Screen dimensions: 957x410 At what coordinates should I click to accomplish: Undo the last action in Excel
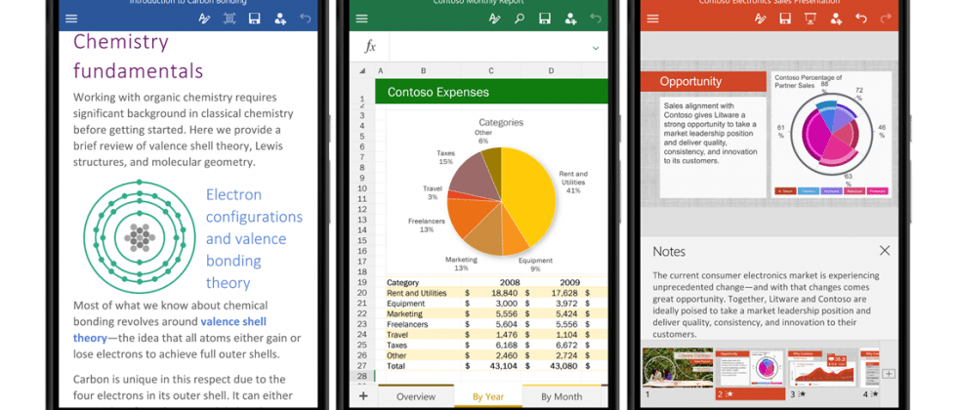[x=596, y=19]
